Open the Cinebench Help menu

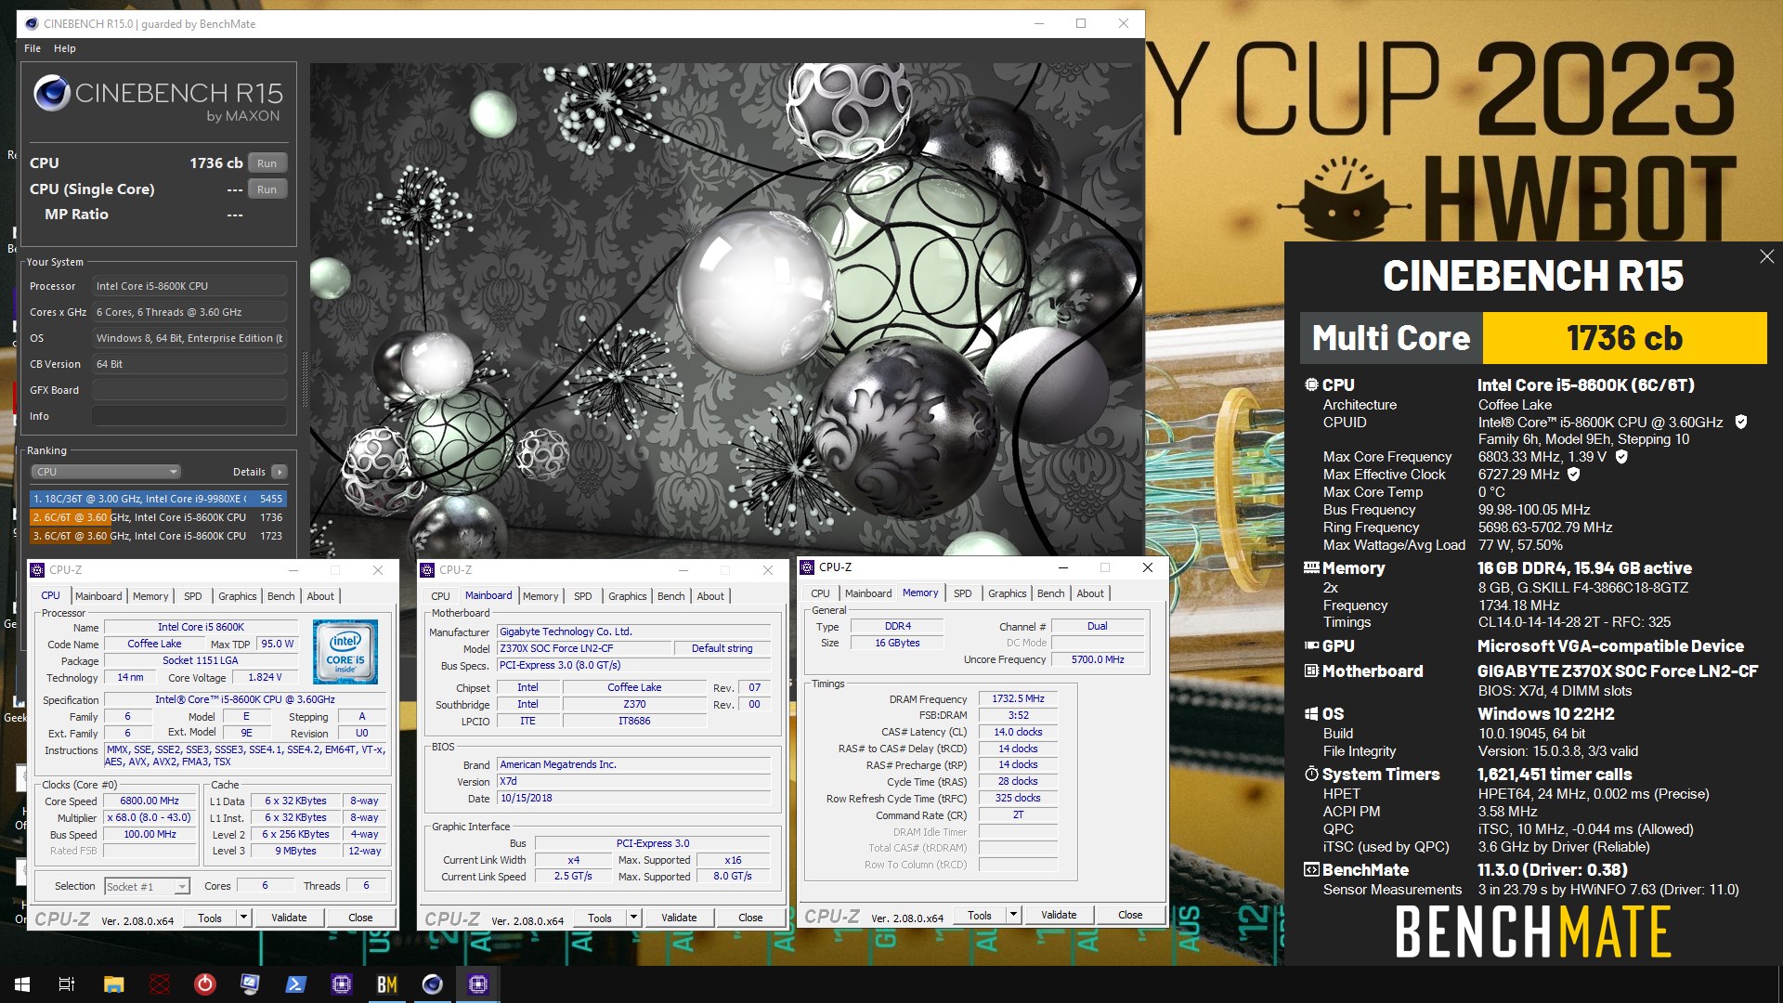click(64, 48)
